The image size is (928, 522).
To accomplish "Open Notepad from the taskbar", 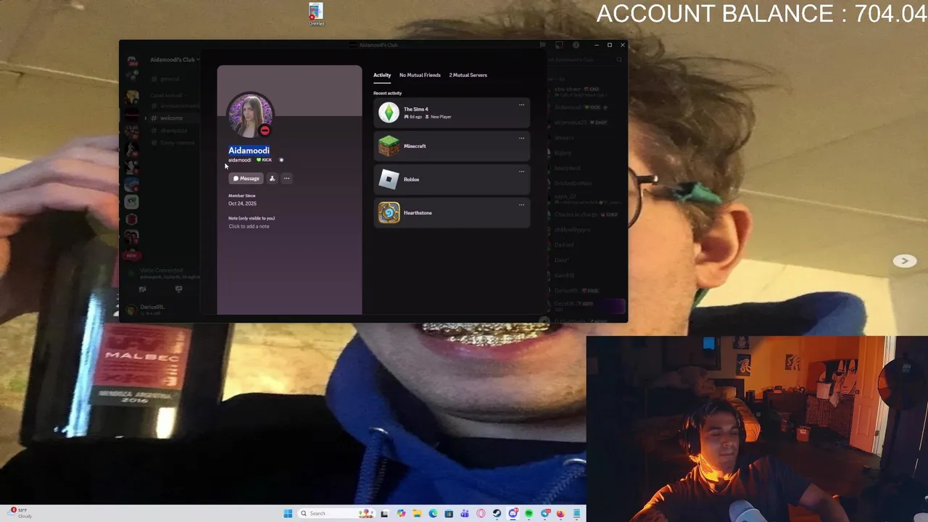I will 577,513.
